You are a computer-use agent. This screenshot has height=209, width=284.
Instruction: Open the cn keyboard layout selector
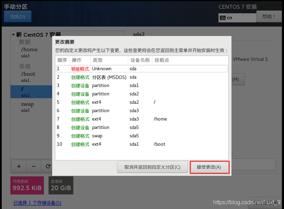(237, 17)
